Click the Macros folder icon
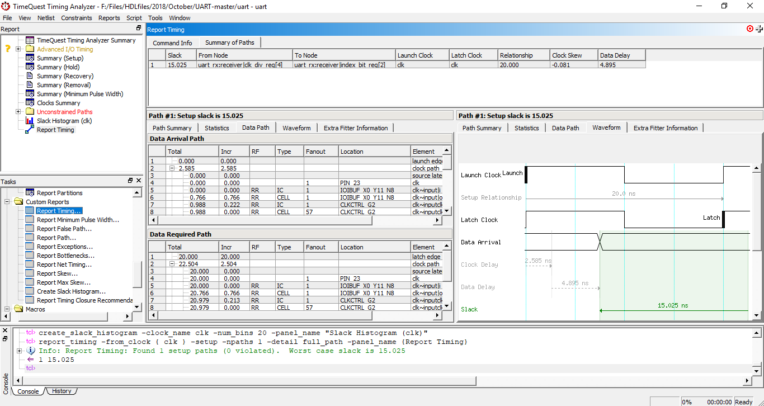The width and height of the screenshot is (764, 406). pyautogui.click(x=18, y=309)
